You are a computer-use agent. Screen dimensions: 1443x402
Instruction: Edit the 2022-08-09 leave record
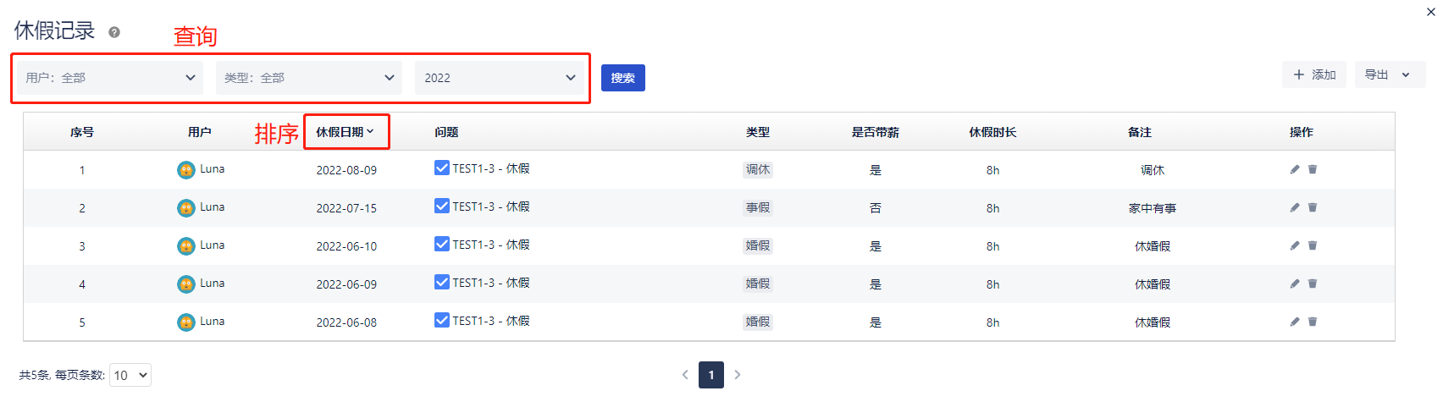[1295, 169]
